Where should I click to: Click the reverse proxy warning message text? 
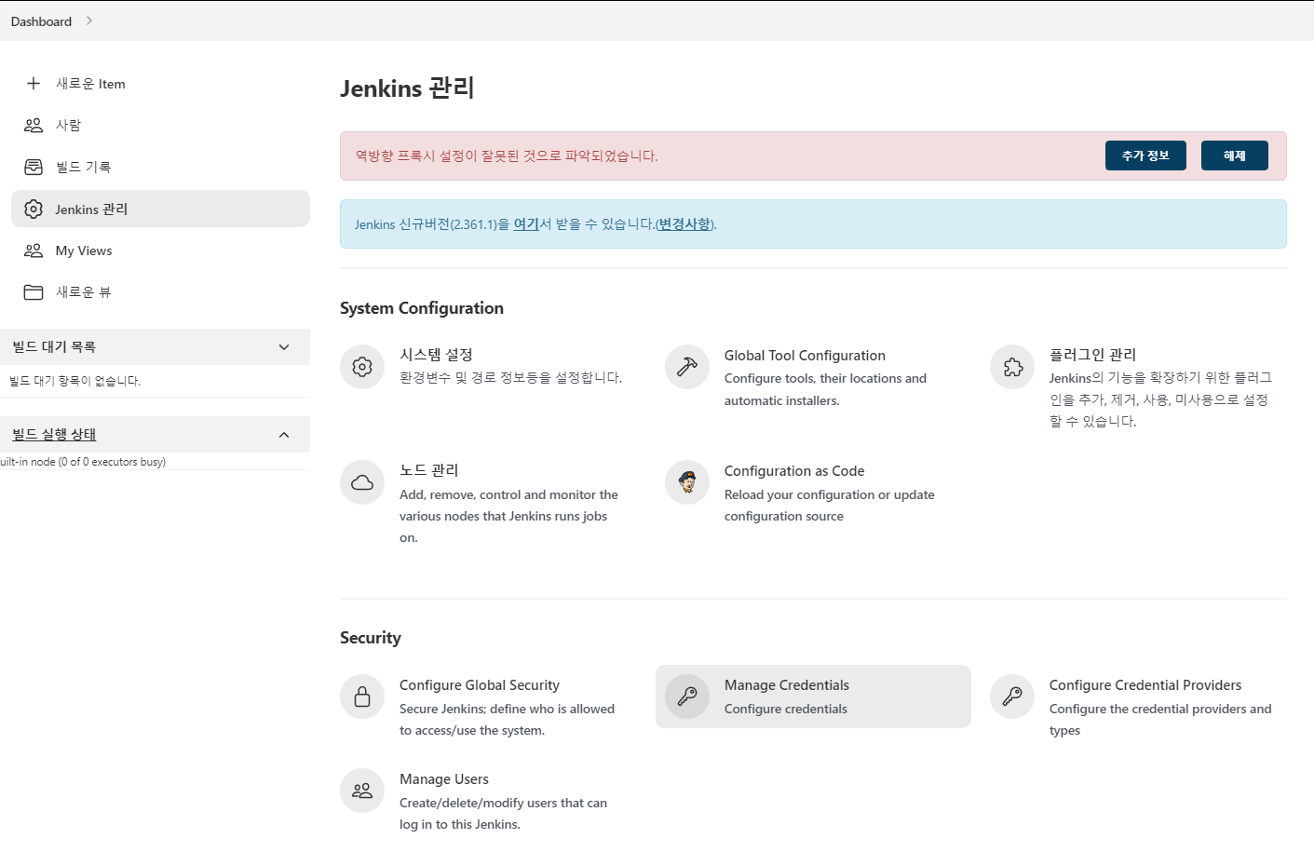[507, 156]
